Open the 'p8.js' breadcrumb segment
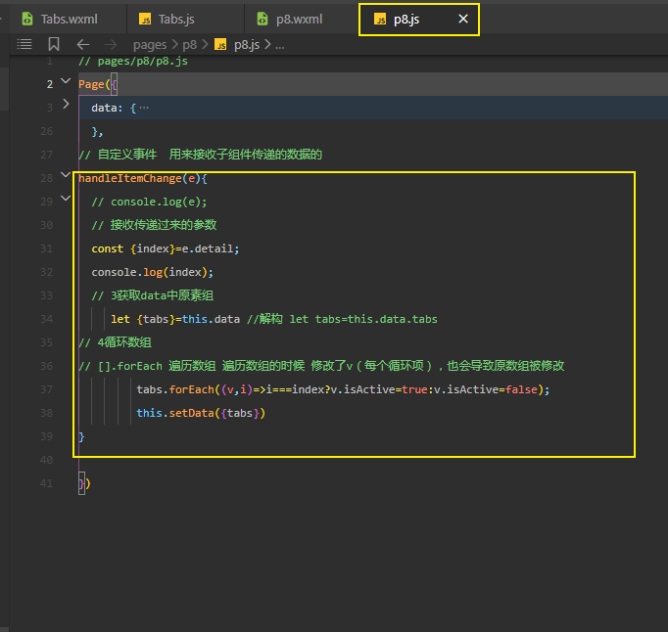Viewport: 668px width, 632px height. 247,45
